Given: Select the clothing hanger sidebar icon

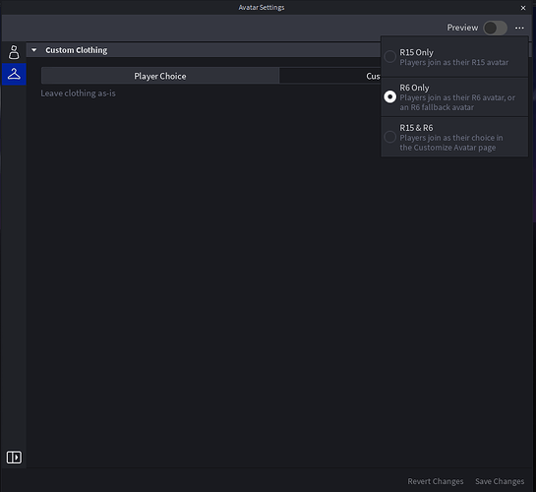Looking at the screenshot, I should click(14, 74).
